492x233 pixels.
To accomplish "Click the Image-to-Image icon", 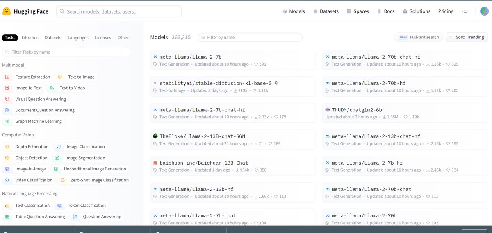I will point(7,169).
